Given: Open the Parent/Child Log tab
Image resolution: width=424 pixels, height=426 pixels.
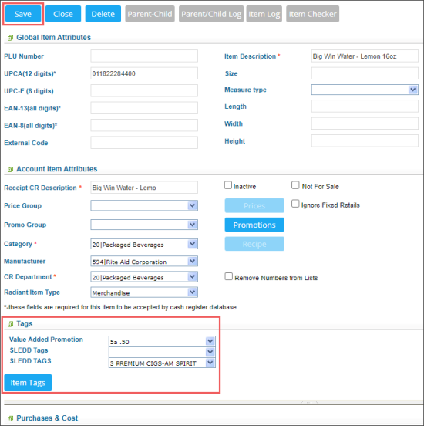Looking at the screenshot, I should click(211, 14).
